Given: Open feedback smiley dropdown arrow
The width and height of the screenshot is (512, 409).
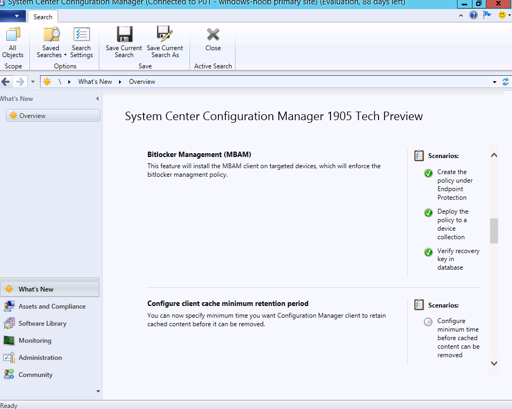Looking at the screenshot, I should coord(509,15).
